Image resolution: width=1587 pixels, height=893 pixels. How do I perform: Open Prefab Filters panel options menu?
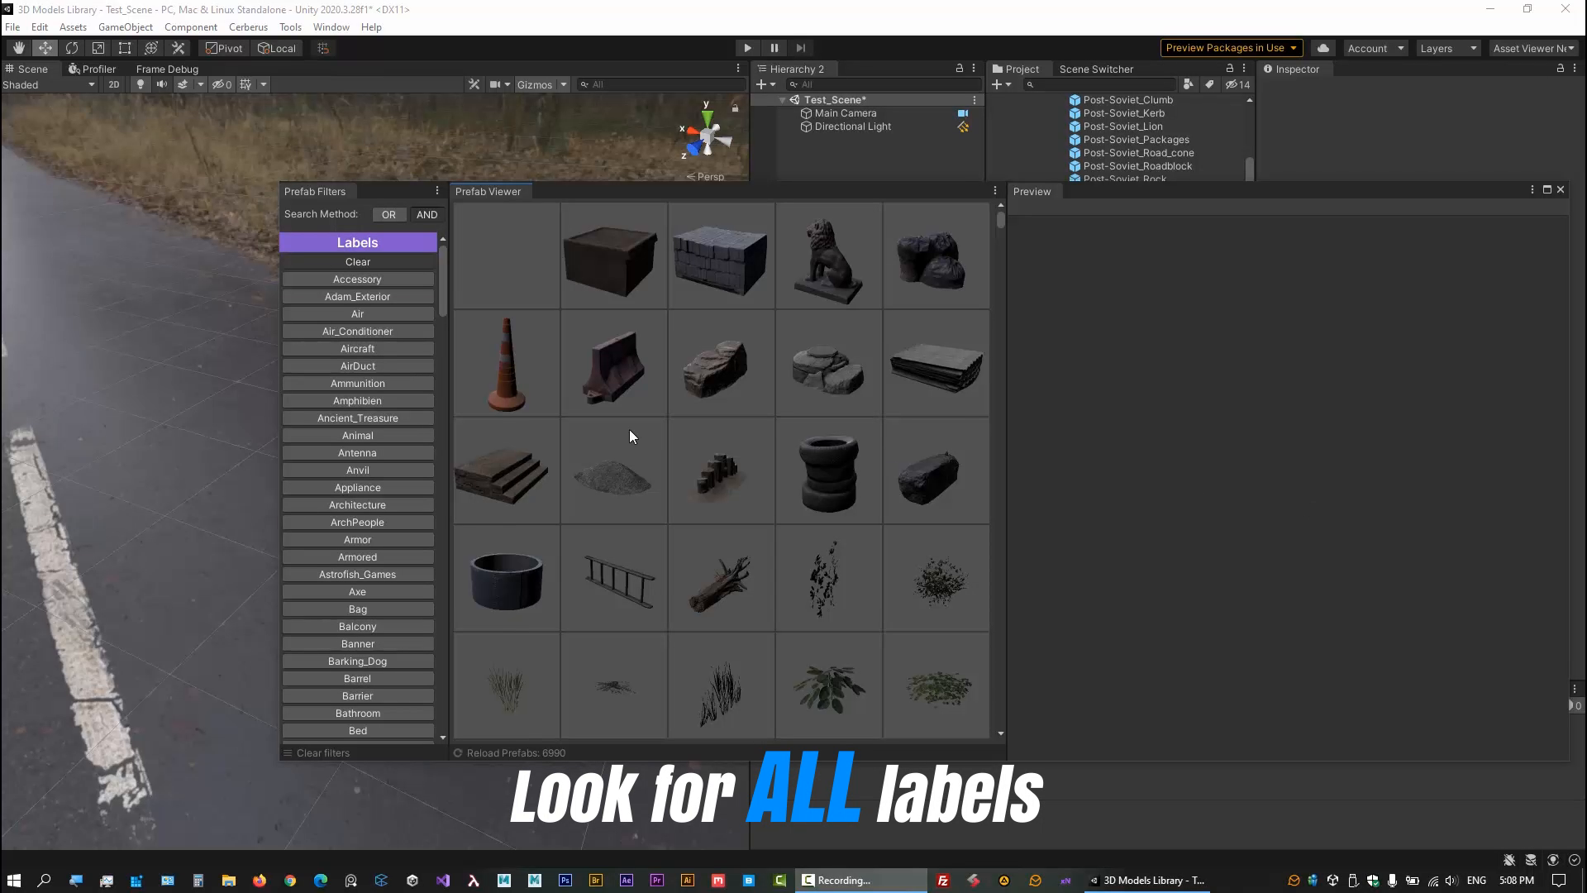point(437,191)
